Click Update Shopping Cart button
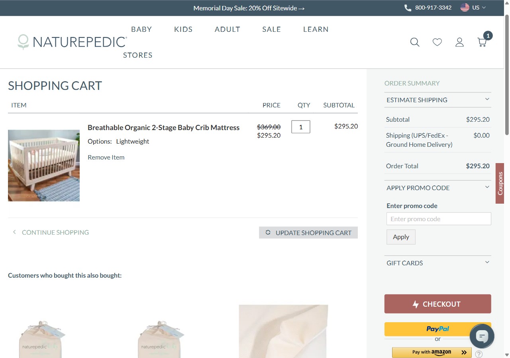Screen dimensions: 510x358 pos(308,233)
